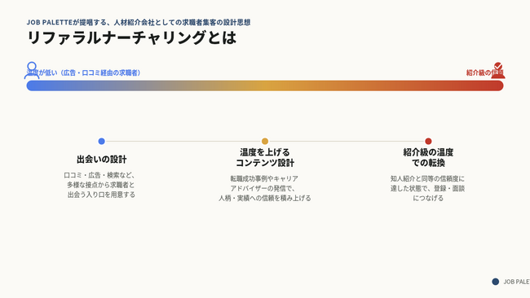This screenshot has width=530, height=298.
Task: Click the subtitle starting with JOB PALETTEが提唱する
Action: point(139,22)
